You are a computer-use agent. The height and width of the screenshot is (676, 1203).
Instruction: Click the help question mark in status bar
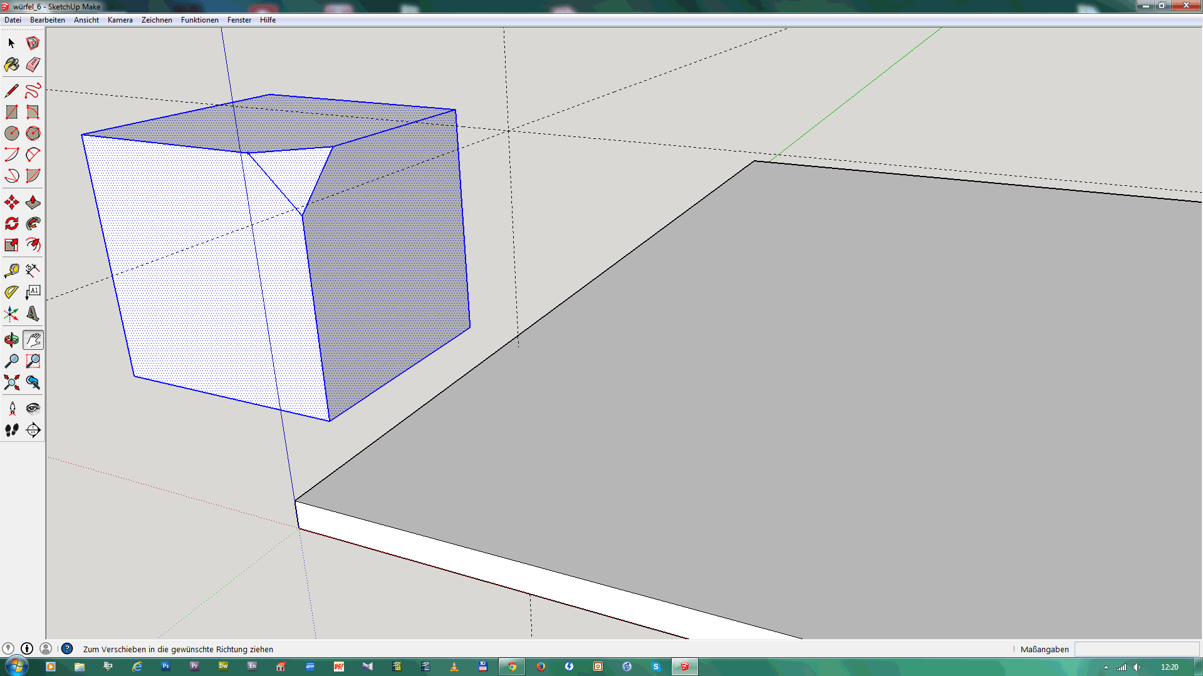point(67,649)
